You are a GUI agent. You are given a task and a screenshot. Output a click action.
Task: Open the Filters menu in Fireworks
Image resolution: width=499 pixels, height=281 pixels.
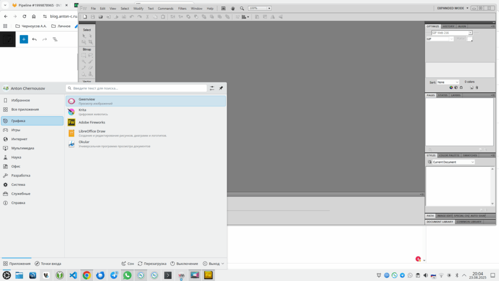click(182, 8)
